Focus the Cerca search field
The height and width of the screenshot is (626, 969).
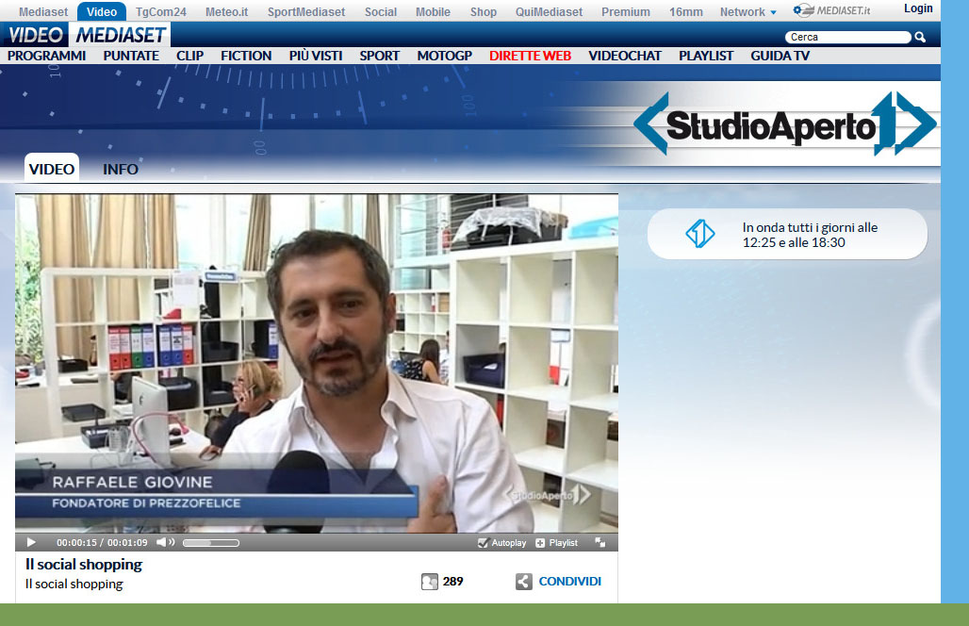pos(847,37)
